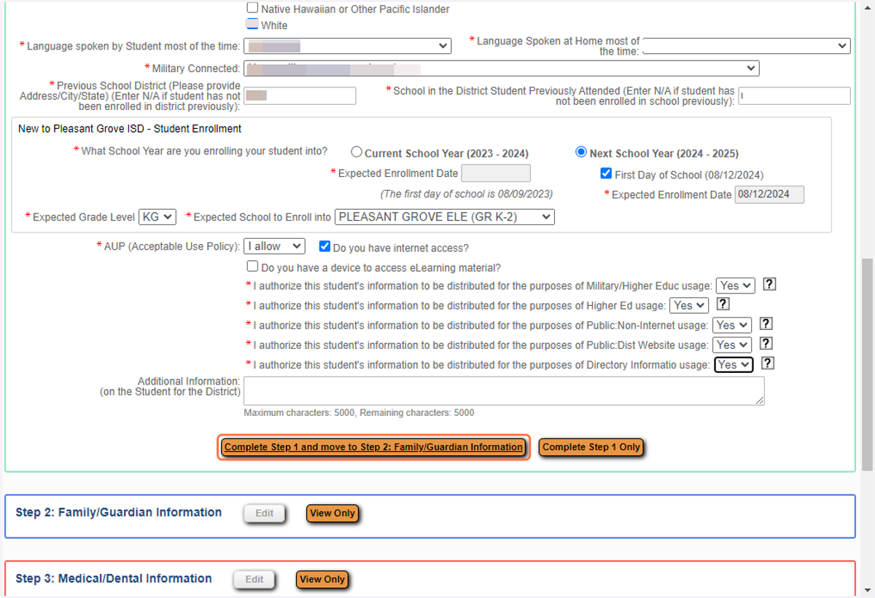Click Expected Enrollment Date field for current year
This screenshot has height=598, width=875.
pyautogui.click(x=496, y=173)
